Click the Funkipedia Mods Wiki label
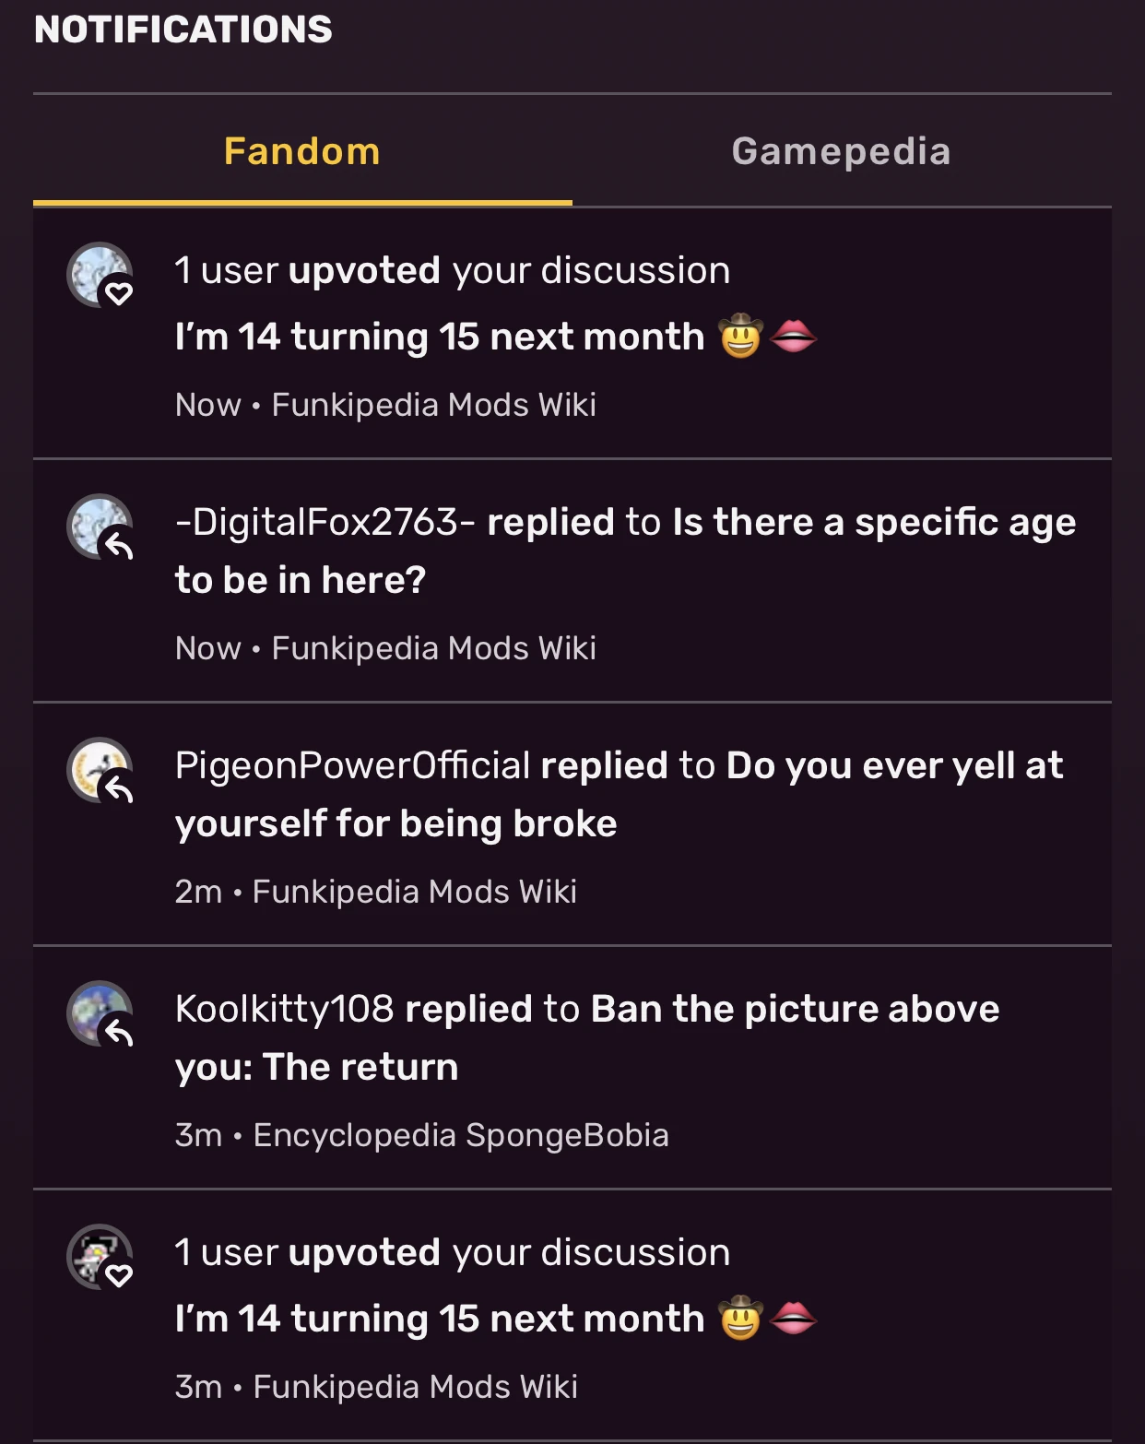Image resolution: width=1145 pixels, height=1444 pixels. pyautogui.click(x=431, y=404)
